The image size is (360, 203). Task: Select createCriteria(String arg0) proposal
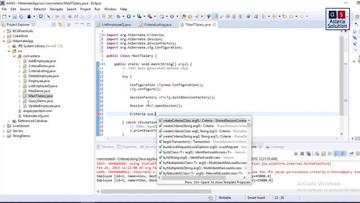[x=203, y=126]
